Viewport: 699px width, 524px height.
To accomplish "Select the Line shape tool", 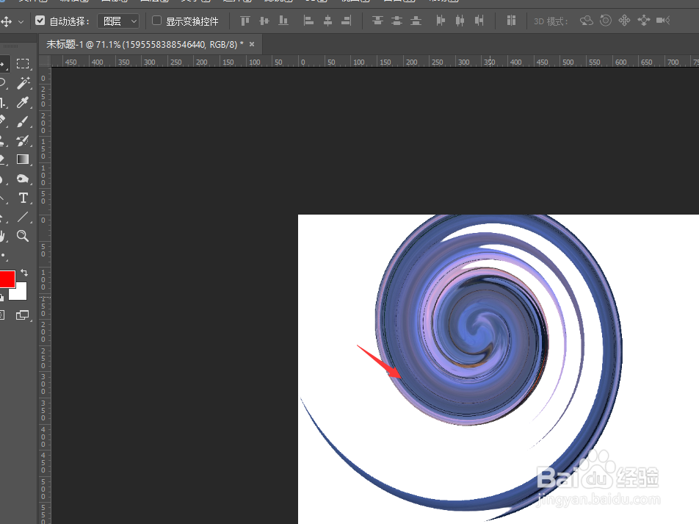I will 23,217.
